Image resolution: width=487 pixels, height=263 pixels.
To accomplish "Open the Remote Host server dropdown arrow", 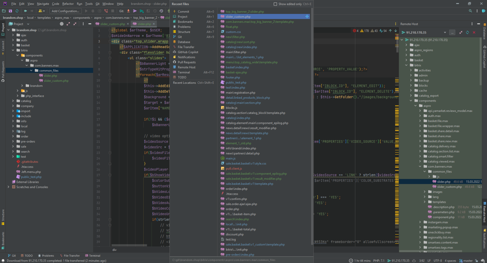I will pyautogui.click(x=445, y=32).
